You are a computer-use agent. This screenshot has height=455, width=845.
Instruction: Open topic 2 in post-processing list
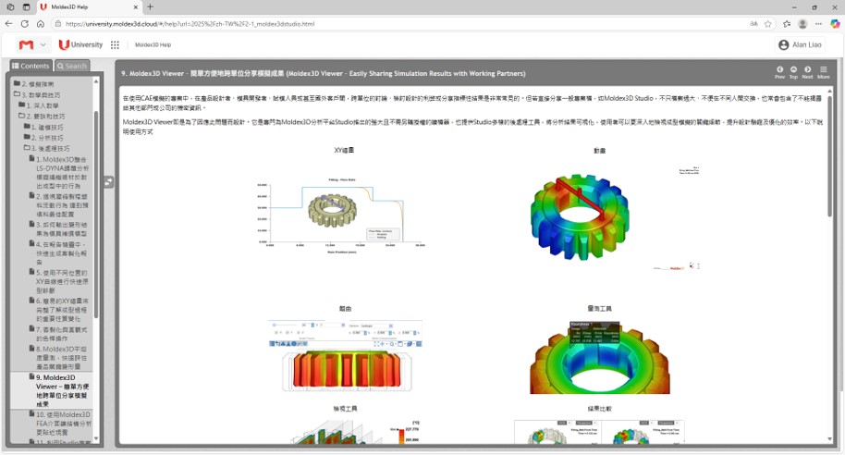coord(62,205)
